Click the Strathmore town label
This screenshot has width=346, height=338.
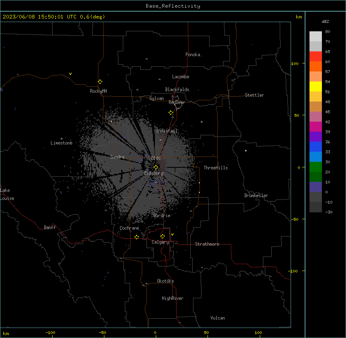pos(207,244)
